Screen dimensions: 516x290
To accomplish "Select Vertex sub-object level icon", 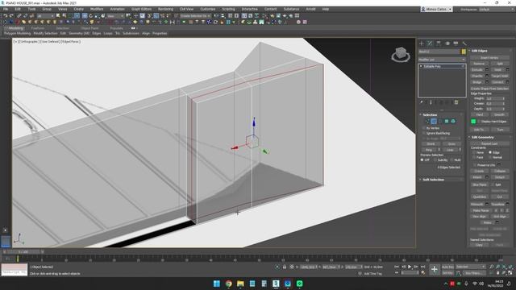I will coord(427,122).
